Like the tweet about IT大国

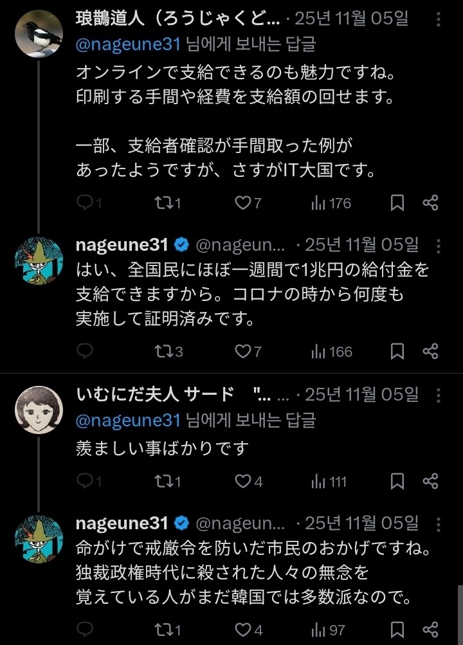[x=242, y=203]
